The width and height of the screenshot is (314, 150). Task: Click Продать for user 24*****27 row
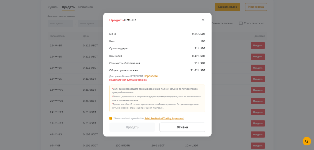click(258, 112)
